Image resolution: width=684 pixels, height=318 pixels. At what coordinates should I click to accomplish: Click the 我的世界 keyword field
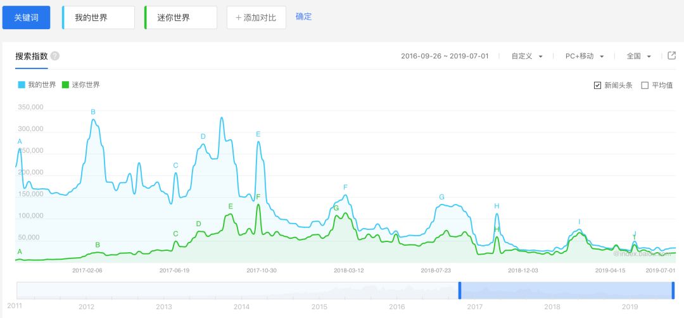pos(98,18)
